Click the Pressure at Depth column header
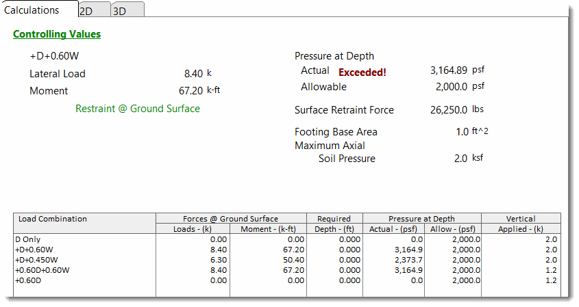Viewport: 579px width, 307px height. pyautogui.click(x=421, y=219)
